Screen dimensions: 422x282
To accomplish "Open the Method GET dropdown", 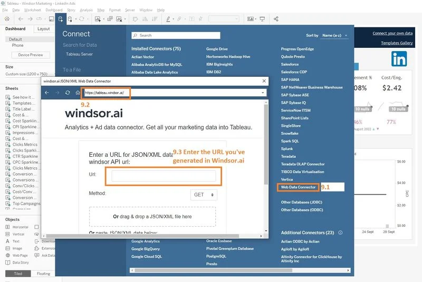I will point(204,195).
